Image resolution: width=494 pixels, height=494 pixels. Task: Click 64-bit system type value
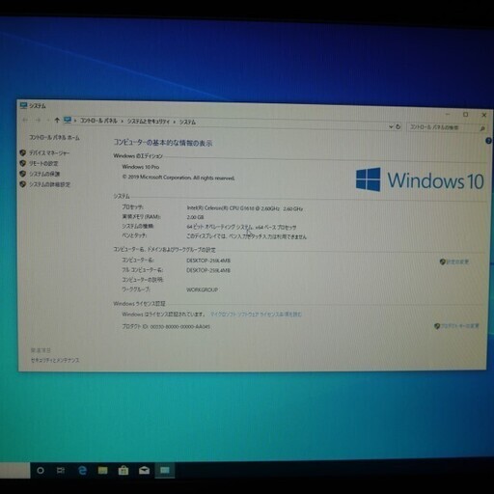[x=241, y=227]
